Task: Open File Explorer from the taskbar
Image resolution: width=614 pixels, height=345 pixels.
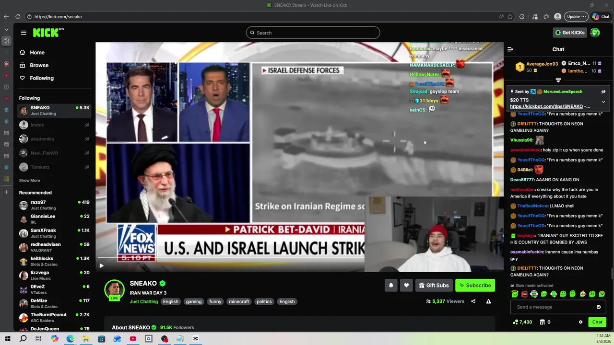Action: click(x=86, y=339)
